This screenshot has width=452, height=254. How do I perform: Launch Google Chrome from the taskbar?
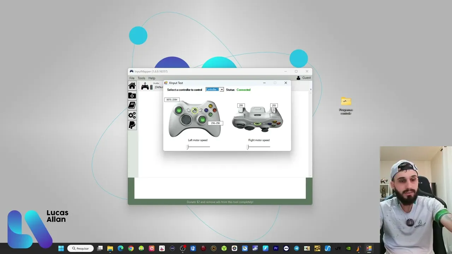pyautogui.click(x=131, y=248)
